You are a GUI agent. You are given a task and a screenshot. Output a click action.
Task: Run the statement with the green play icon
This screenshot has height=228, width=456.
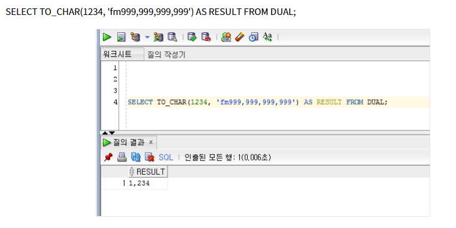coord(107,37)
